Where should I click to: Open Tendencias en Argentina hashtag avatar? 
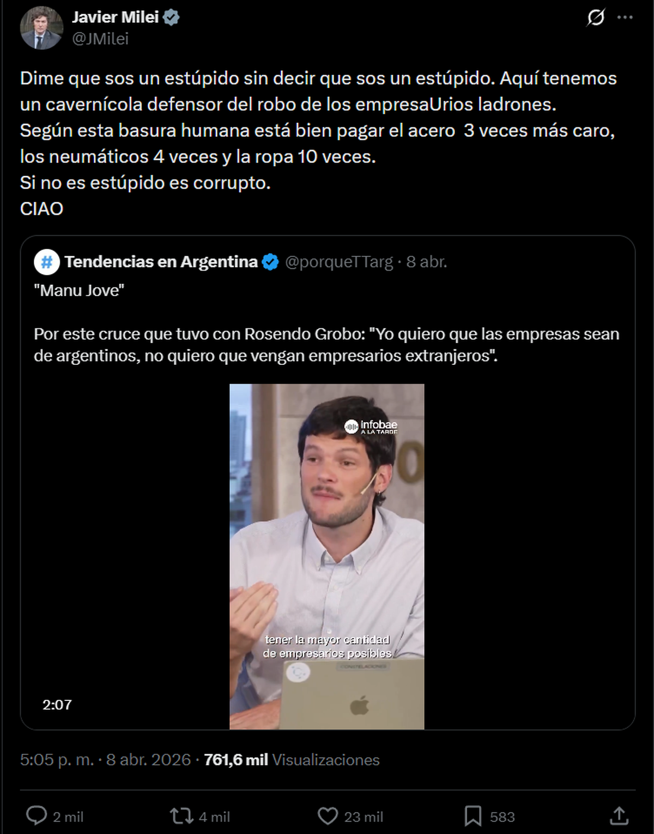point(47,262)
